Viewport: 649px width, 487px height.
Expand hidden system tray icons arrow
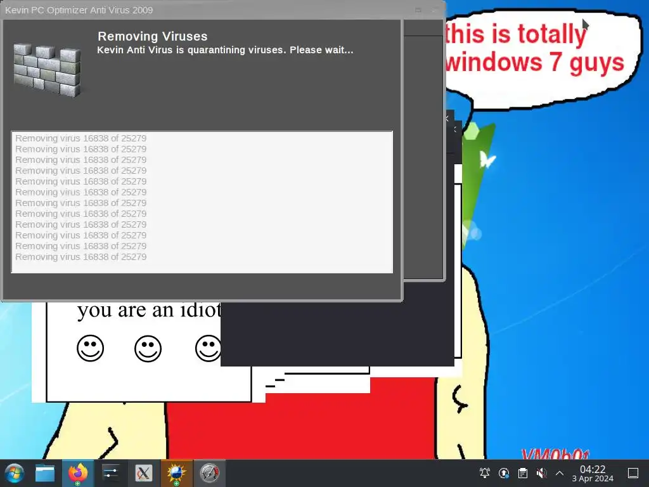pos(560,473)
